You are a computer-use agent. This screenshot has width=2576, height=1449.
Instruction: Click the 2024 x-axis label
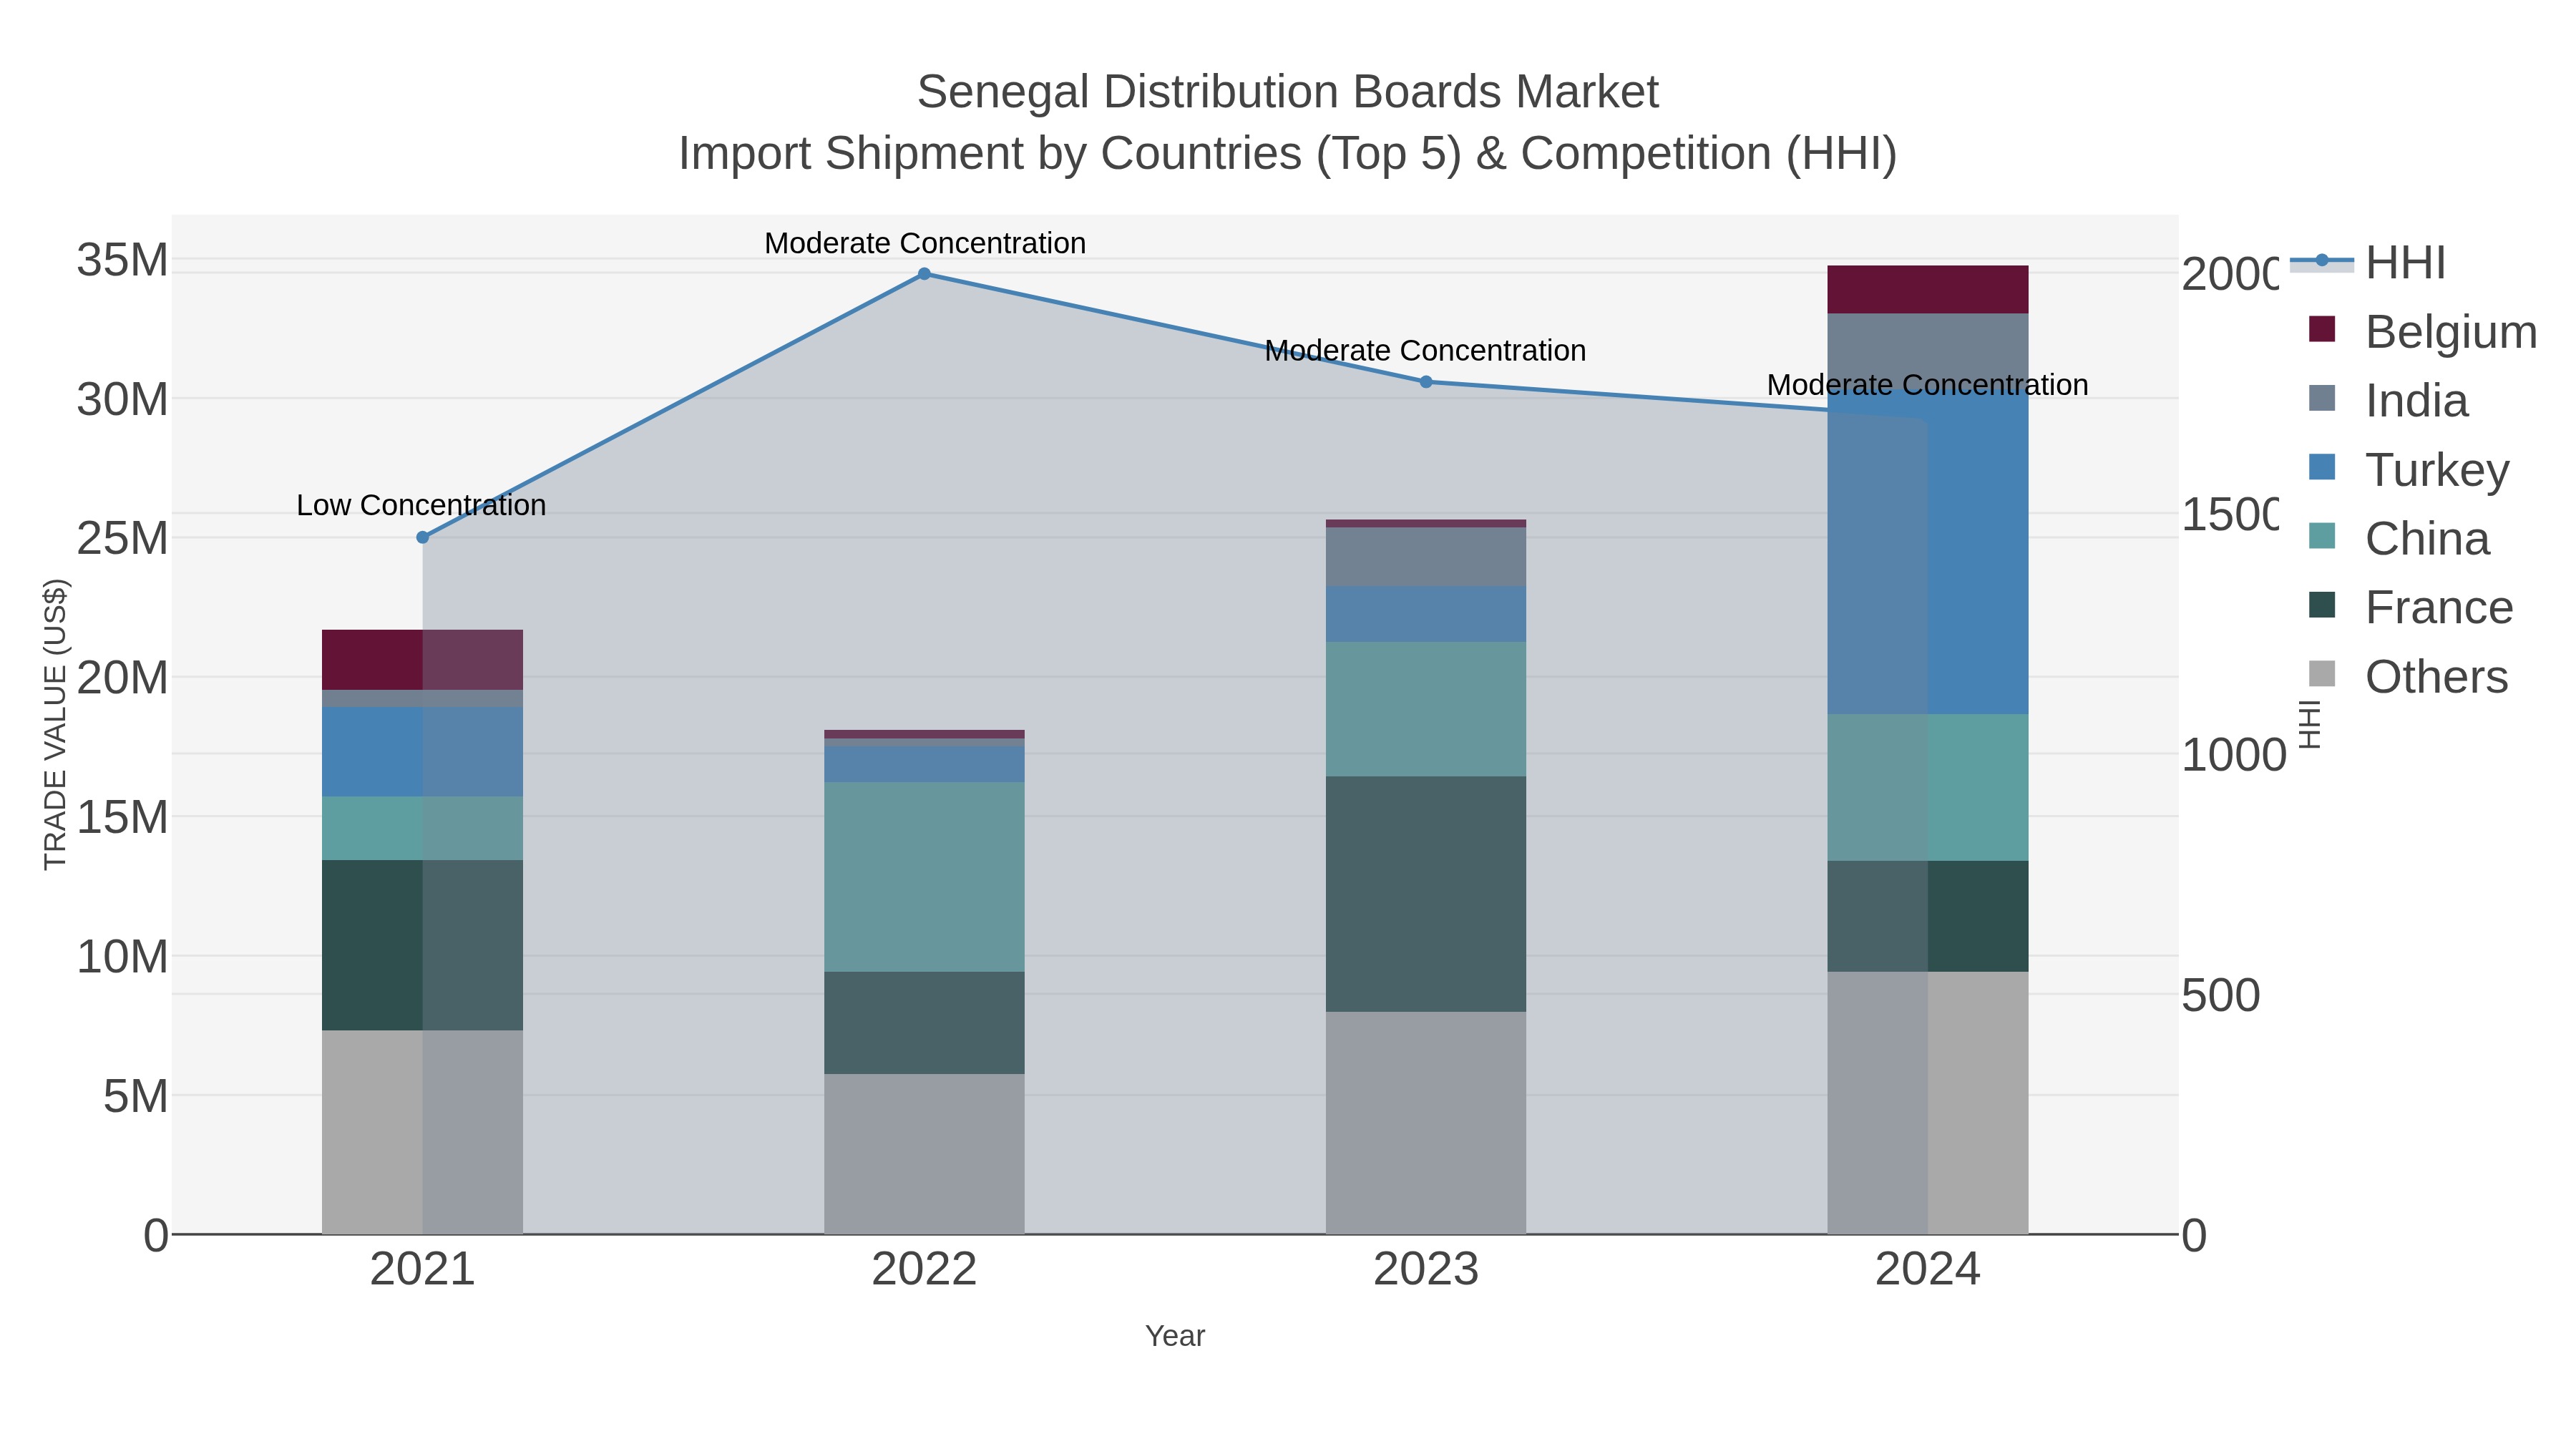tap(1928, 1270)
